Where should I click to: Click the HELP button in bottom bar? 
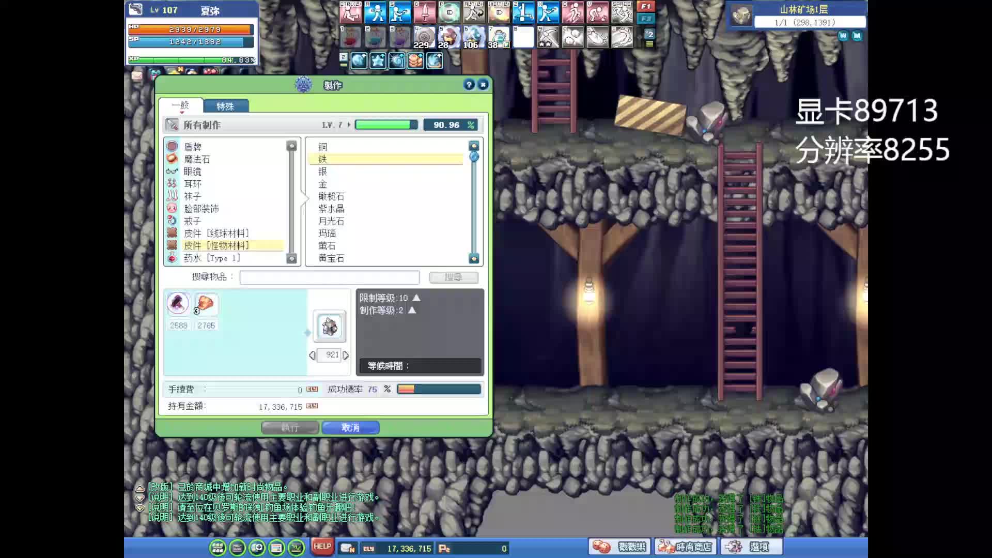(x=322, y=547)
